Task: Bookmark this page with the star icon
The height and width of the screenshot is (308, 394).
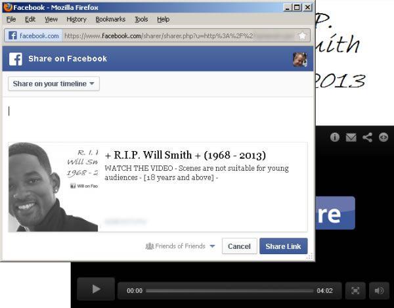Action: [302, 35]
